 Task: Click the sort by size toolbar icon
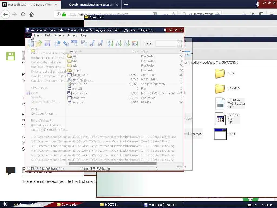pos(127,43)
